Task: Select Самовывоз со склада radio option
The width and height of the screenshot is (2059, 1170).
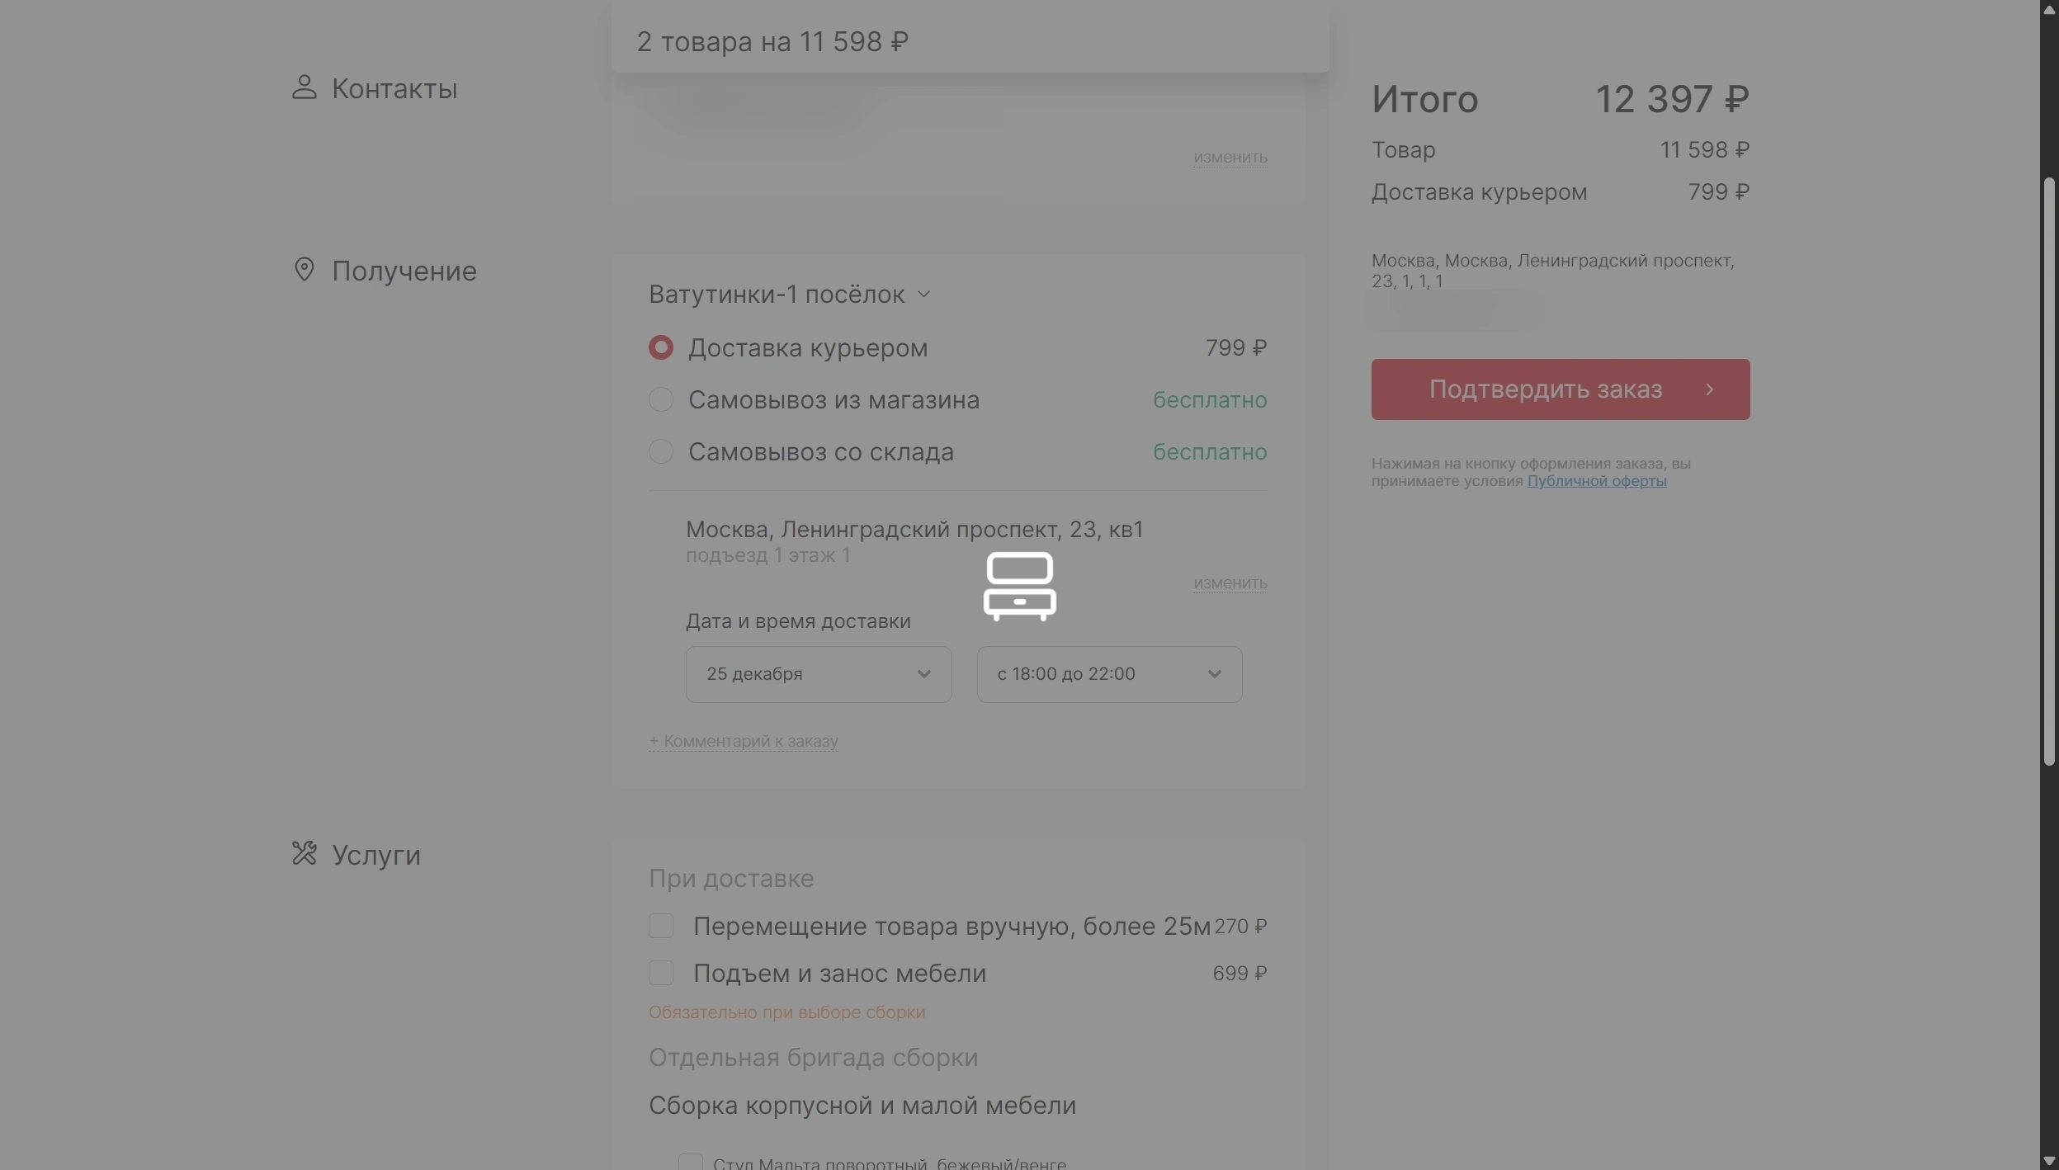Action: [x=660, y=451]
